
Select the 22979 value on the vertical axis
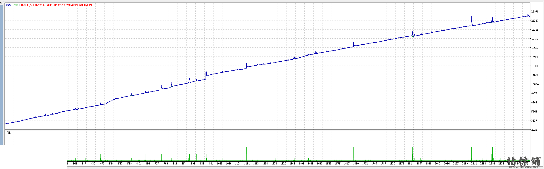click(x=535, y=12)
